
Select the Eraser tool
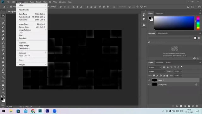click(x=3, y=54)
